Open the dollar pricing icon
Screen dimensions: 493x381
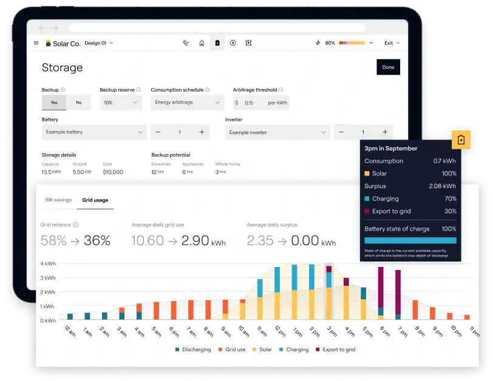233,43
